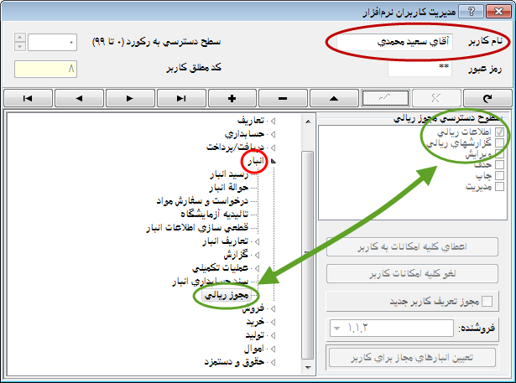The height and width of the screenshot is (383, 516).
Task: Toggle اطلاعات ريالي checkbox
Action: coord(499,132)
